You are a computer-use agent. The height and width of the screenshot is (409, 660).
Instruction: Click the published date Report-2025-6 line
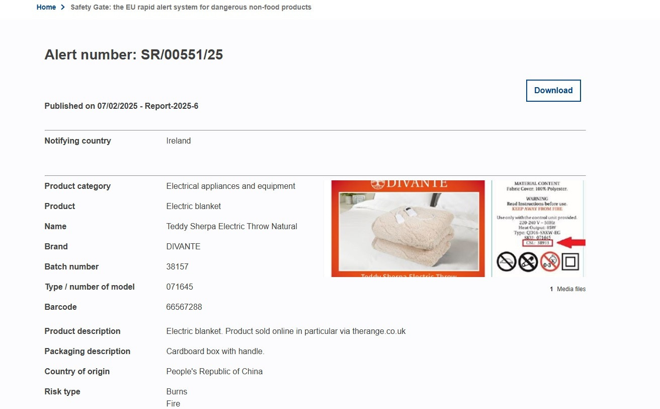tap(121, 106)
